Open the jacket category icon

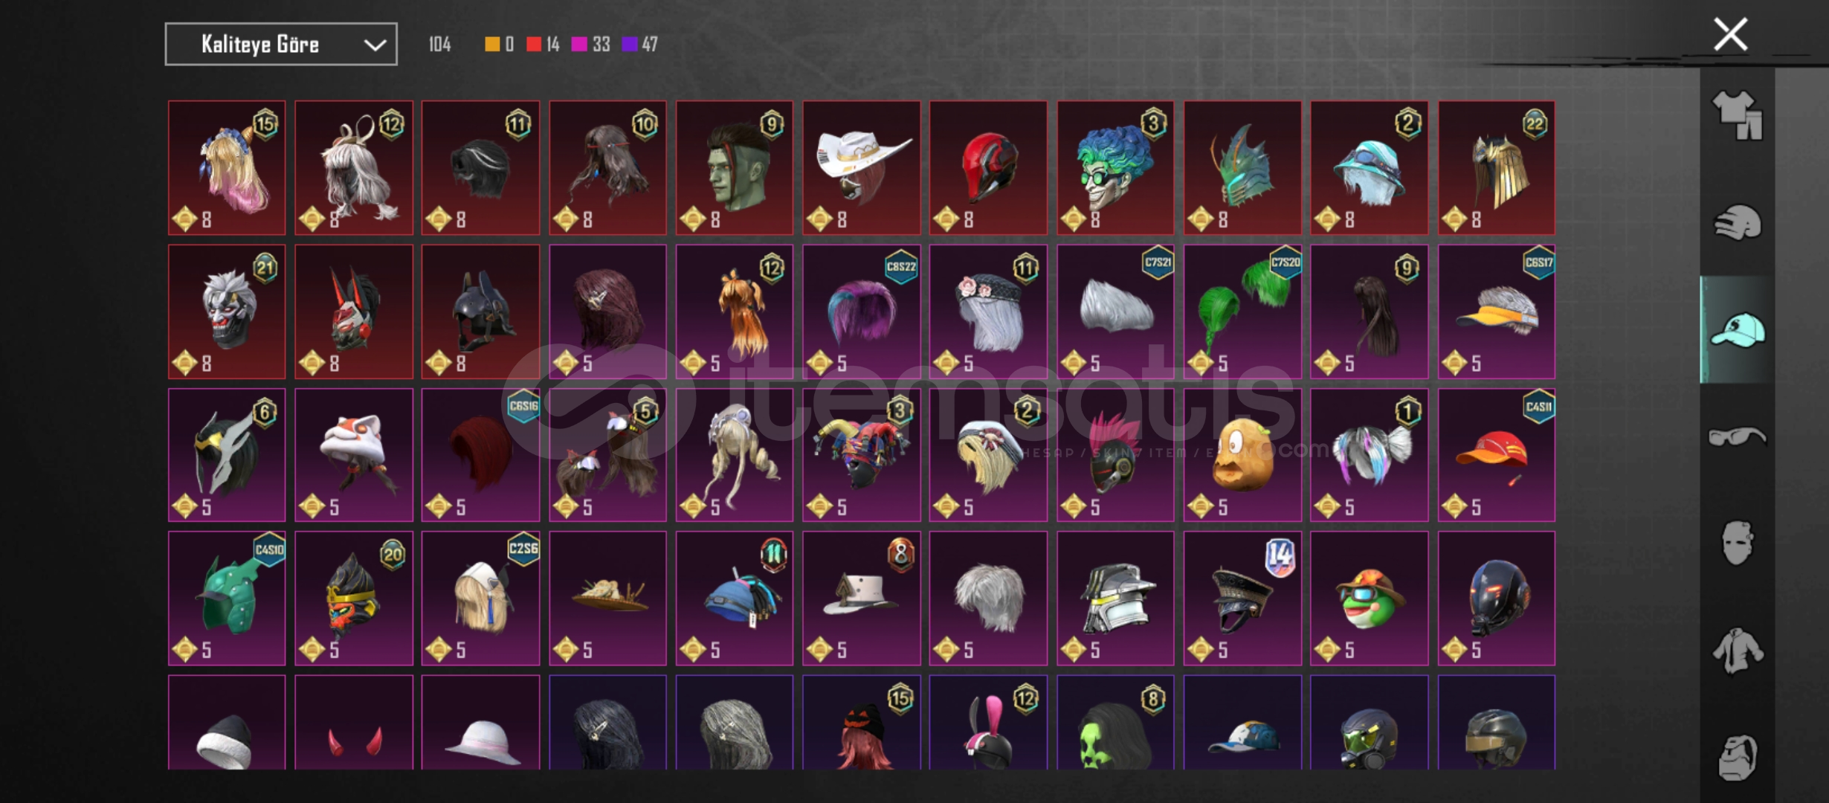pos(1738,651)
